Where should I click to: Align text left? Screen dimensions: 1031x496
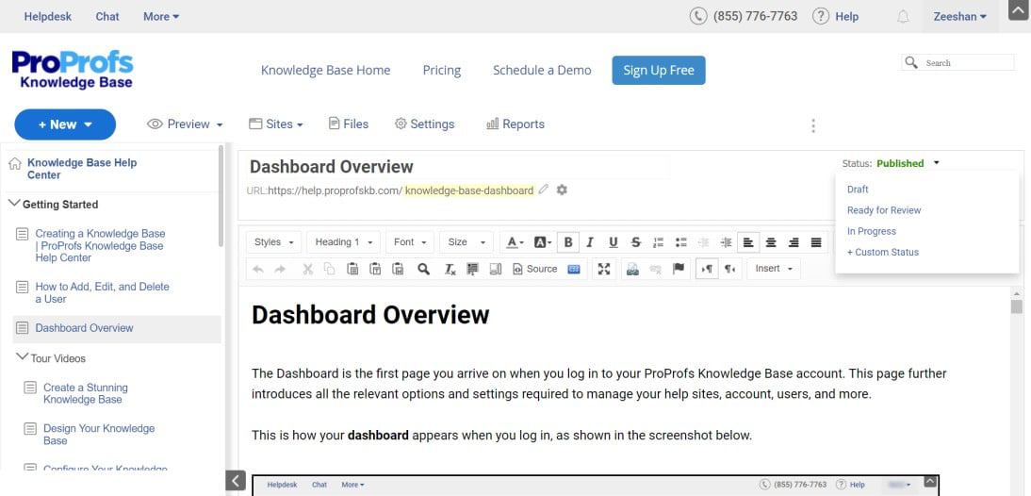pos(748,242)
